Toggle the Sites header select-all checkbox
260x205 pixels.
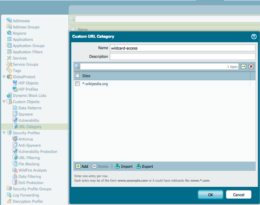point(77,76)
